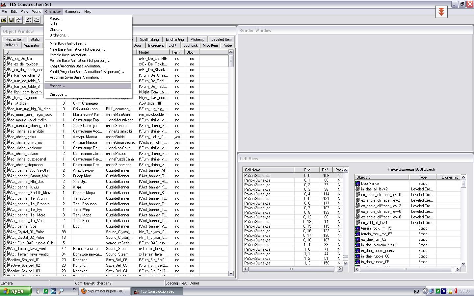Click the in_dae_rubble_06 static icon
The image size is (474, 296).
point(357,256)
